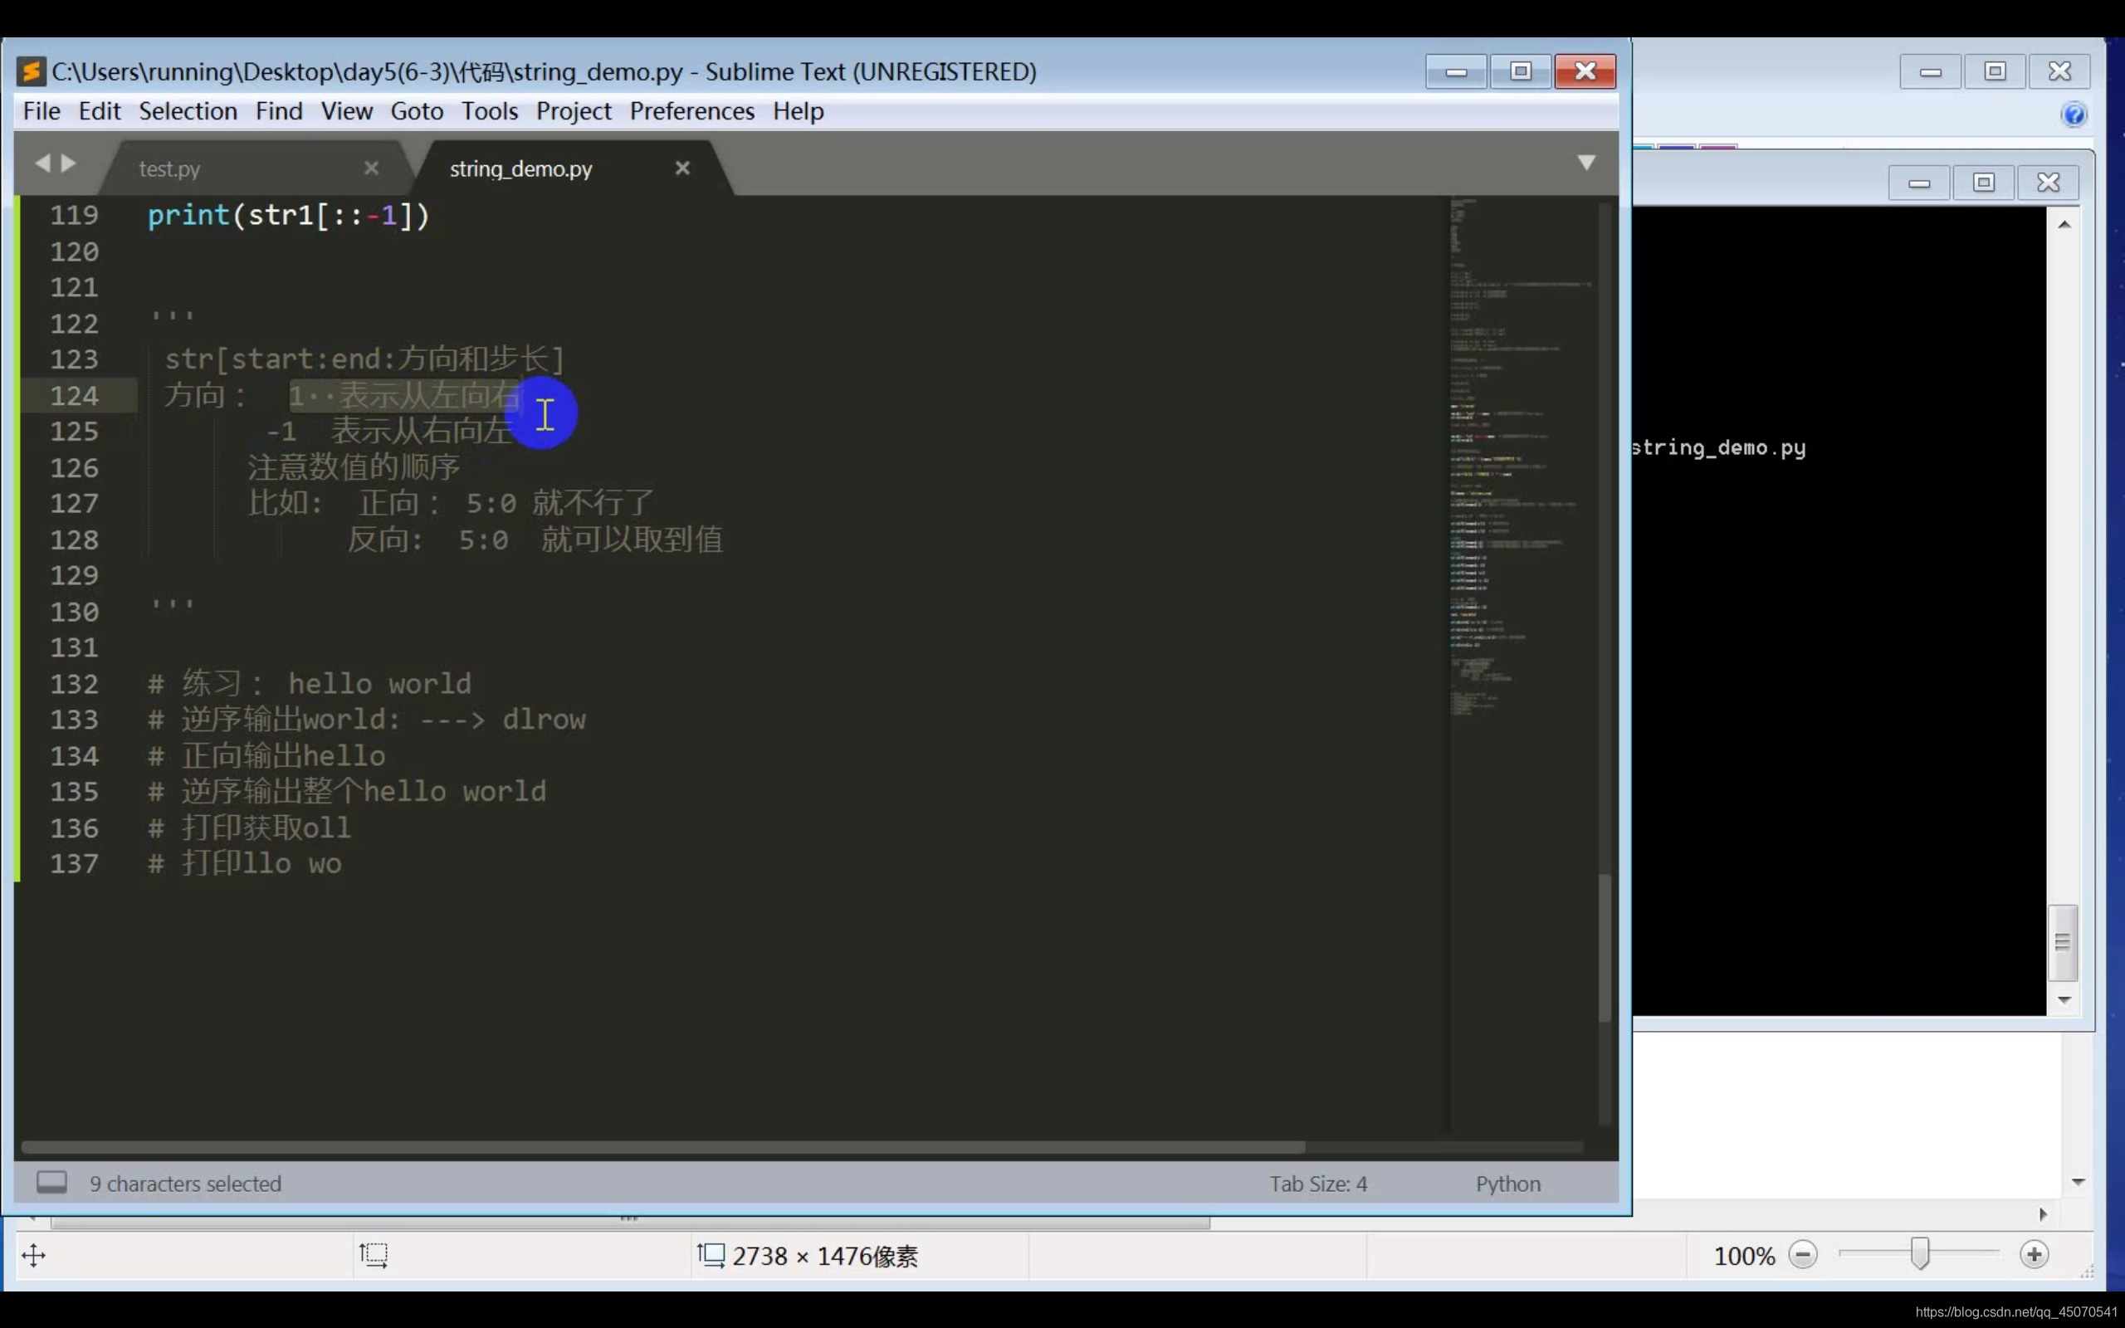Adjust the zoom level slider handle
The height and width of the screenshot is (1328, 2125).
1919,1254
